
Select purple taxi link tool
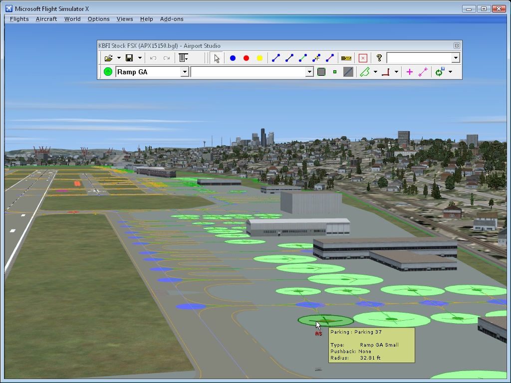click(330, 58)
